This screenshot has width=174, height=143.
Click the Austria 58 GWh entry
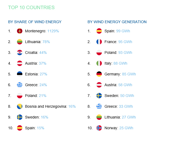[118, 85]
